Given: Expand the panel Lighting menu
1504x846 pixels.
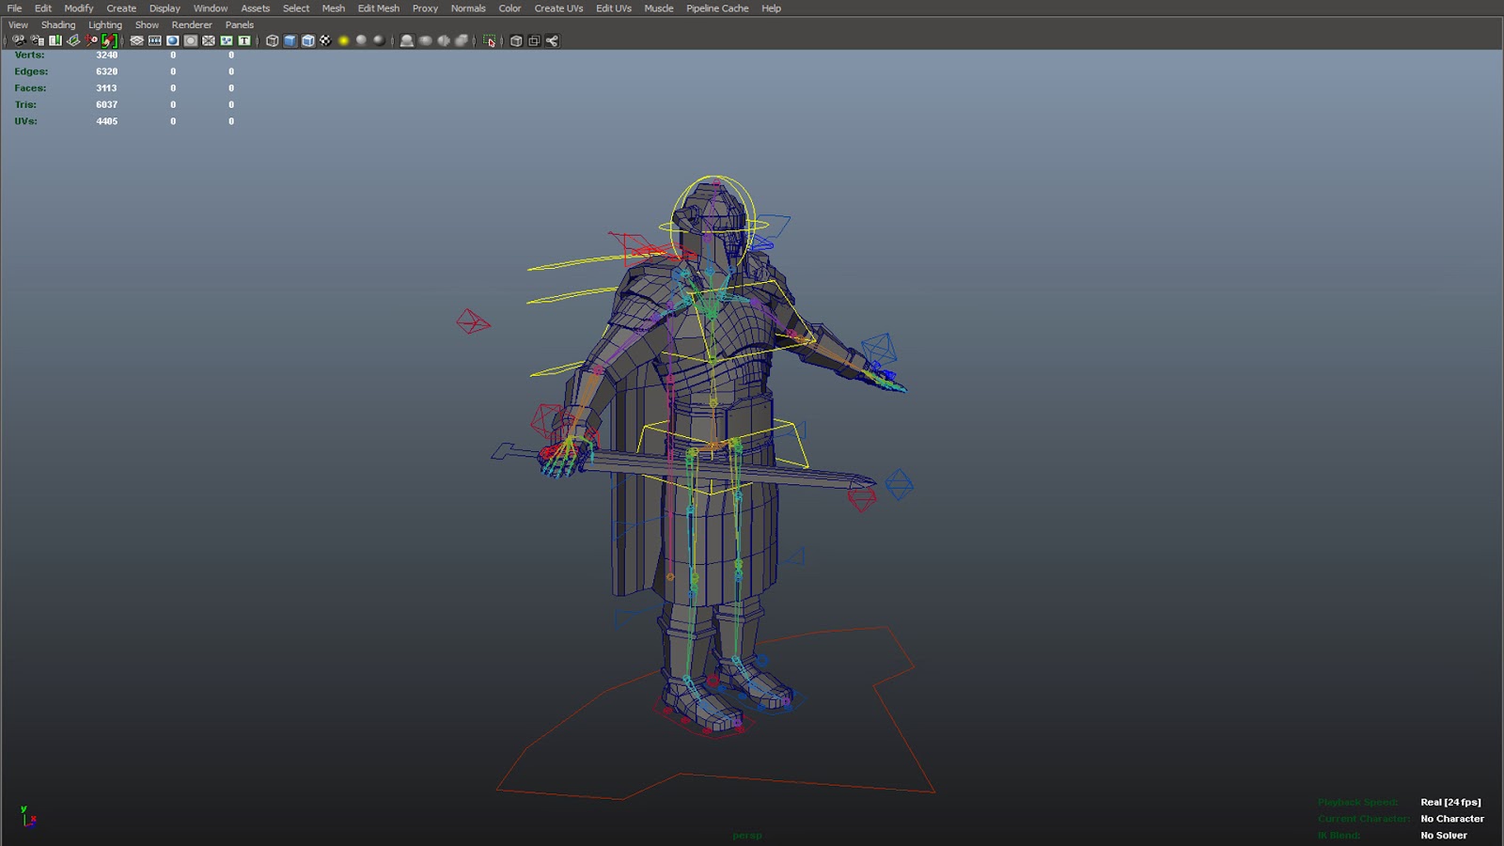Looking at the screenshot, I should point(105,24).
